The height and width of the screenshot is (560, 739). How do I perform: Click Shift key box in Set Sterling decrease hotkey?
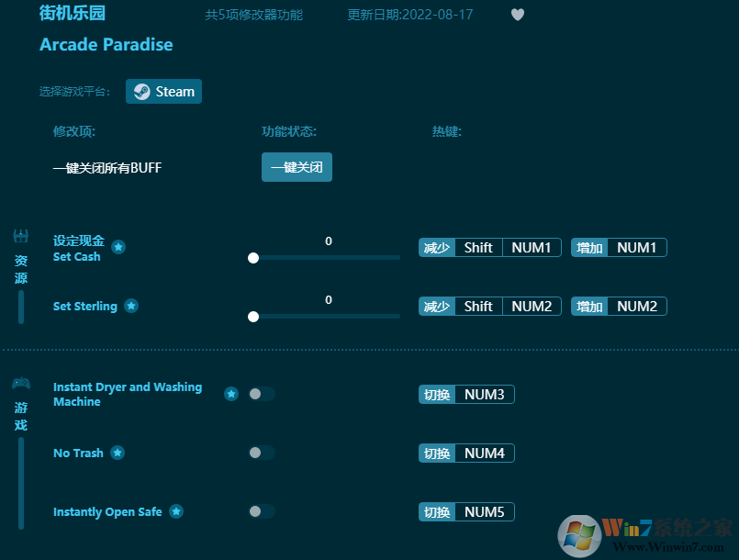pyautogui.click(x=478, y=307)
